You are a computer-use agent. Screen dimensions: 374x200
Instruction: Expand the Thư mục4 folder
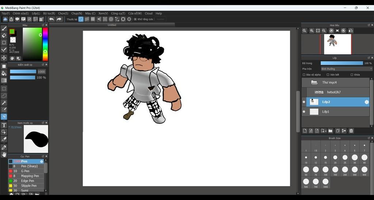[x=314, y=82]
